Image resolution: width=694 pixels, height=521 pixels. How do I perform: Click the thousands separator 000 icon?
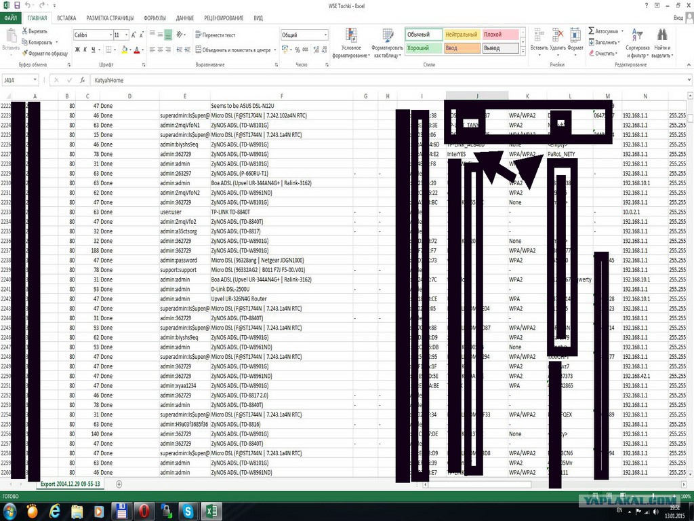point(306,50)
